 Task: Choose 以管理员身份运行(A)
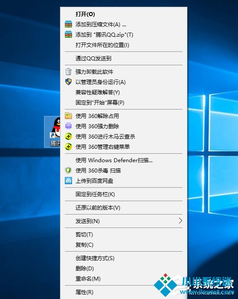123,82
